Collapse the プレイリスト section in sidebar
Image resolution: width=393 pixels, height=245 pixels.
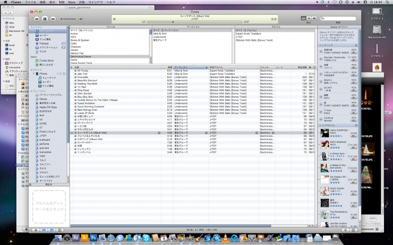click(x=31, y=91)
